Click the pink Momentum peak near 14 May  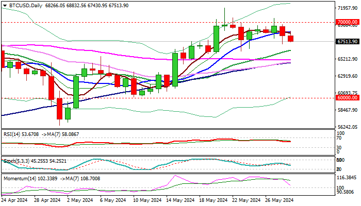(175, 176)
